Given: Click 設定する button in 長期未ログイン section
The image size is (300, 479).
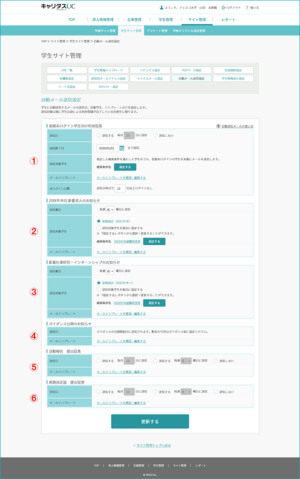Looking at the screenshot, I should (125, 167).
